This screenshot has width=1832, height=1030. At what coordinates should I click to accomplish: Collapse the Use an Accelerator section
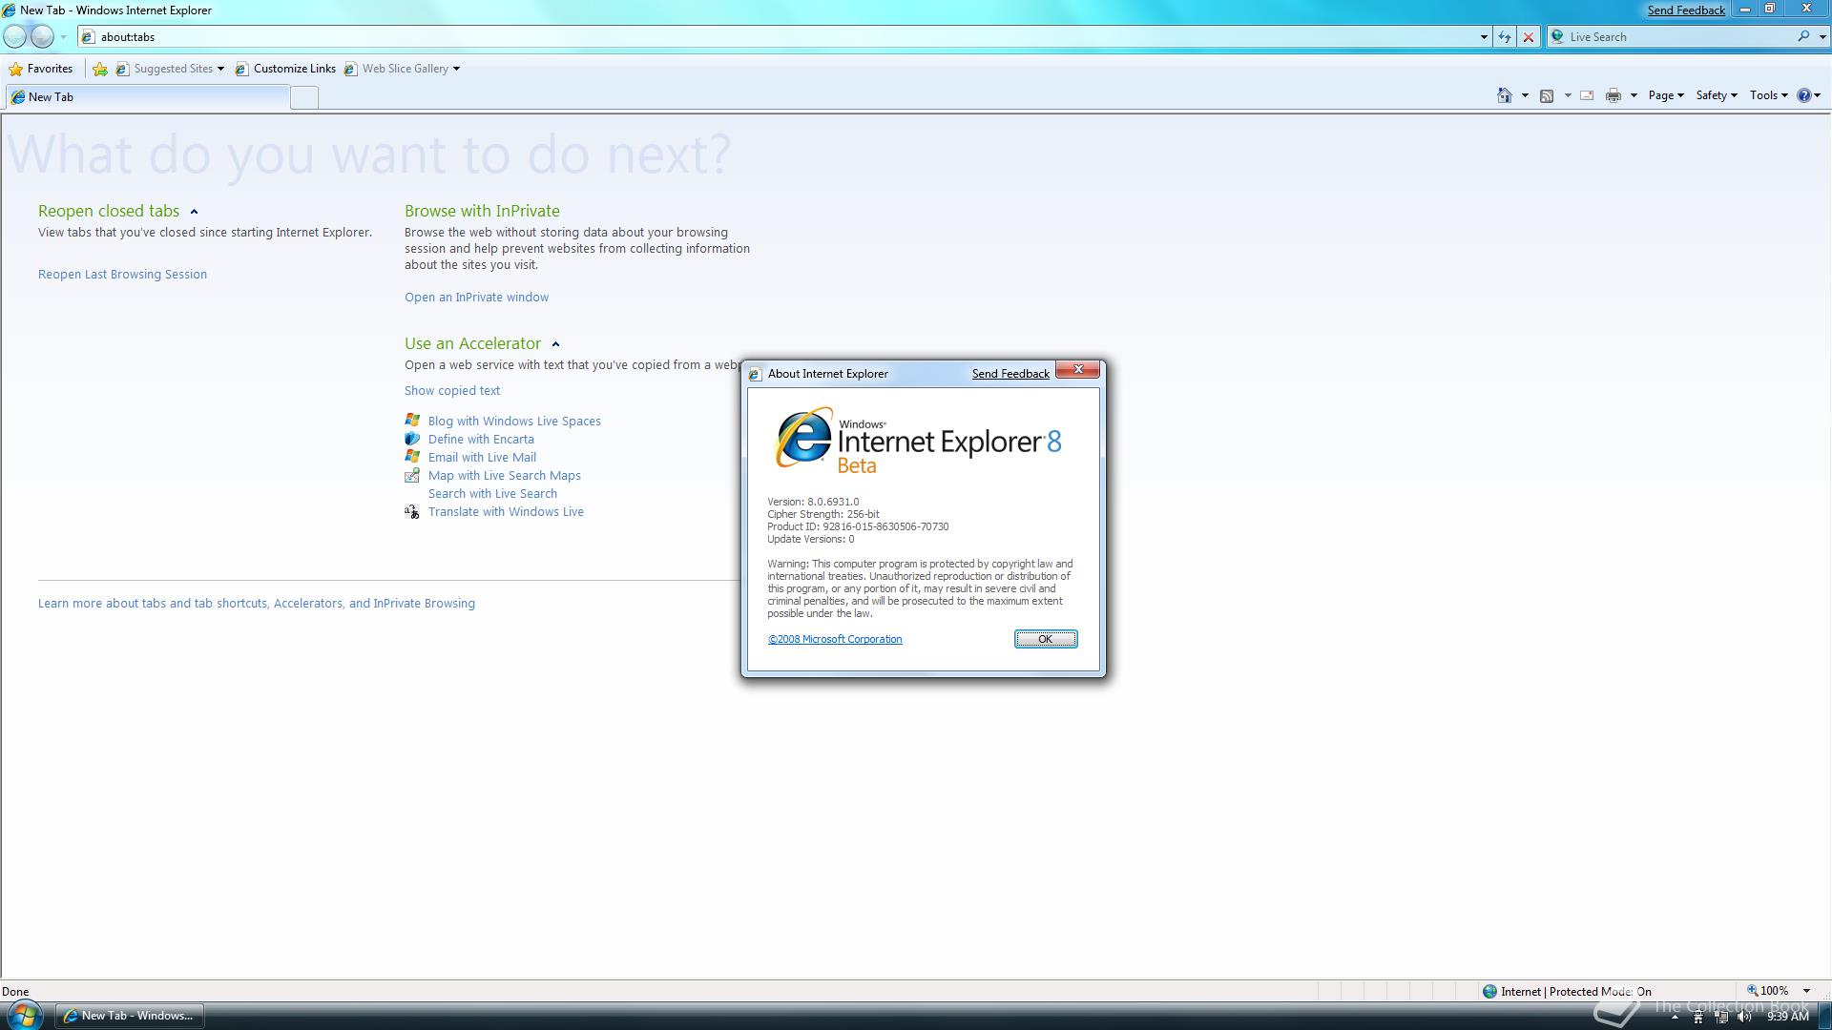555,344
